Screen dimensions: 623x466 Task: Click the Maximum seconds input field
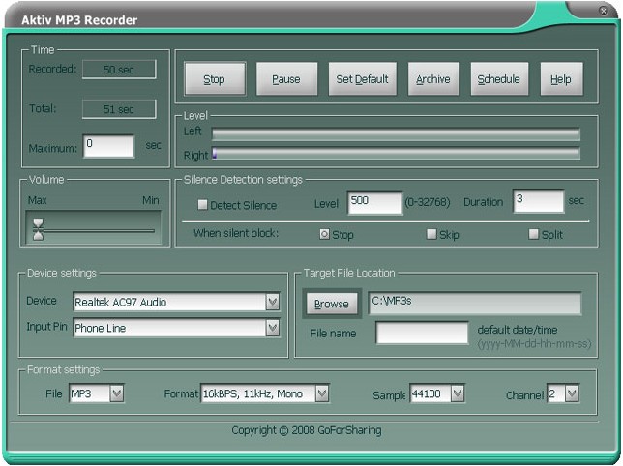[109, 146]
